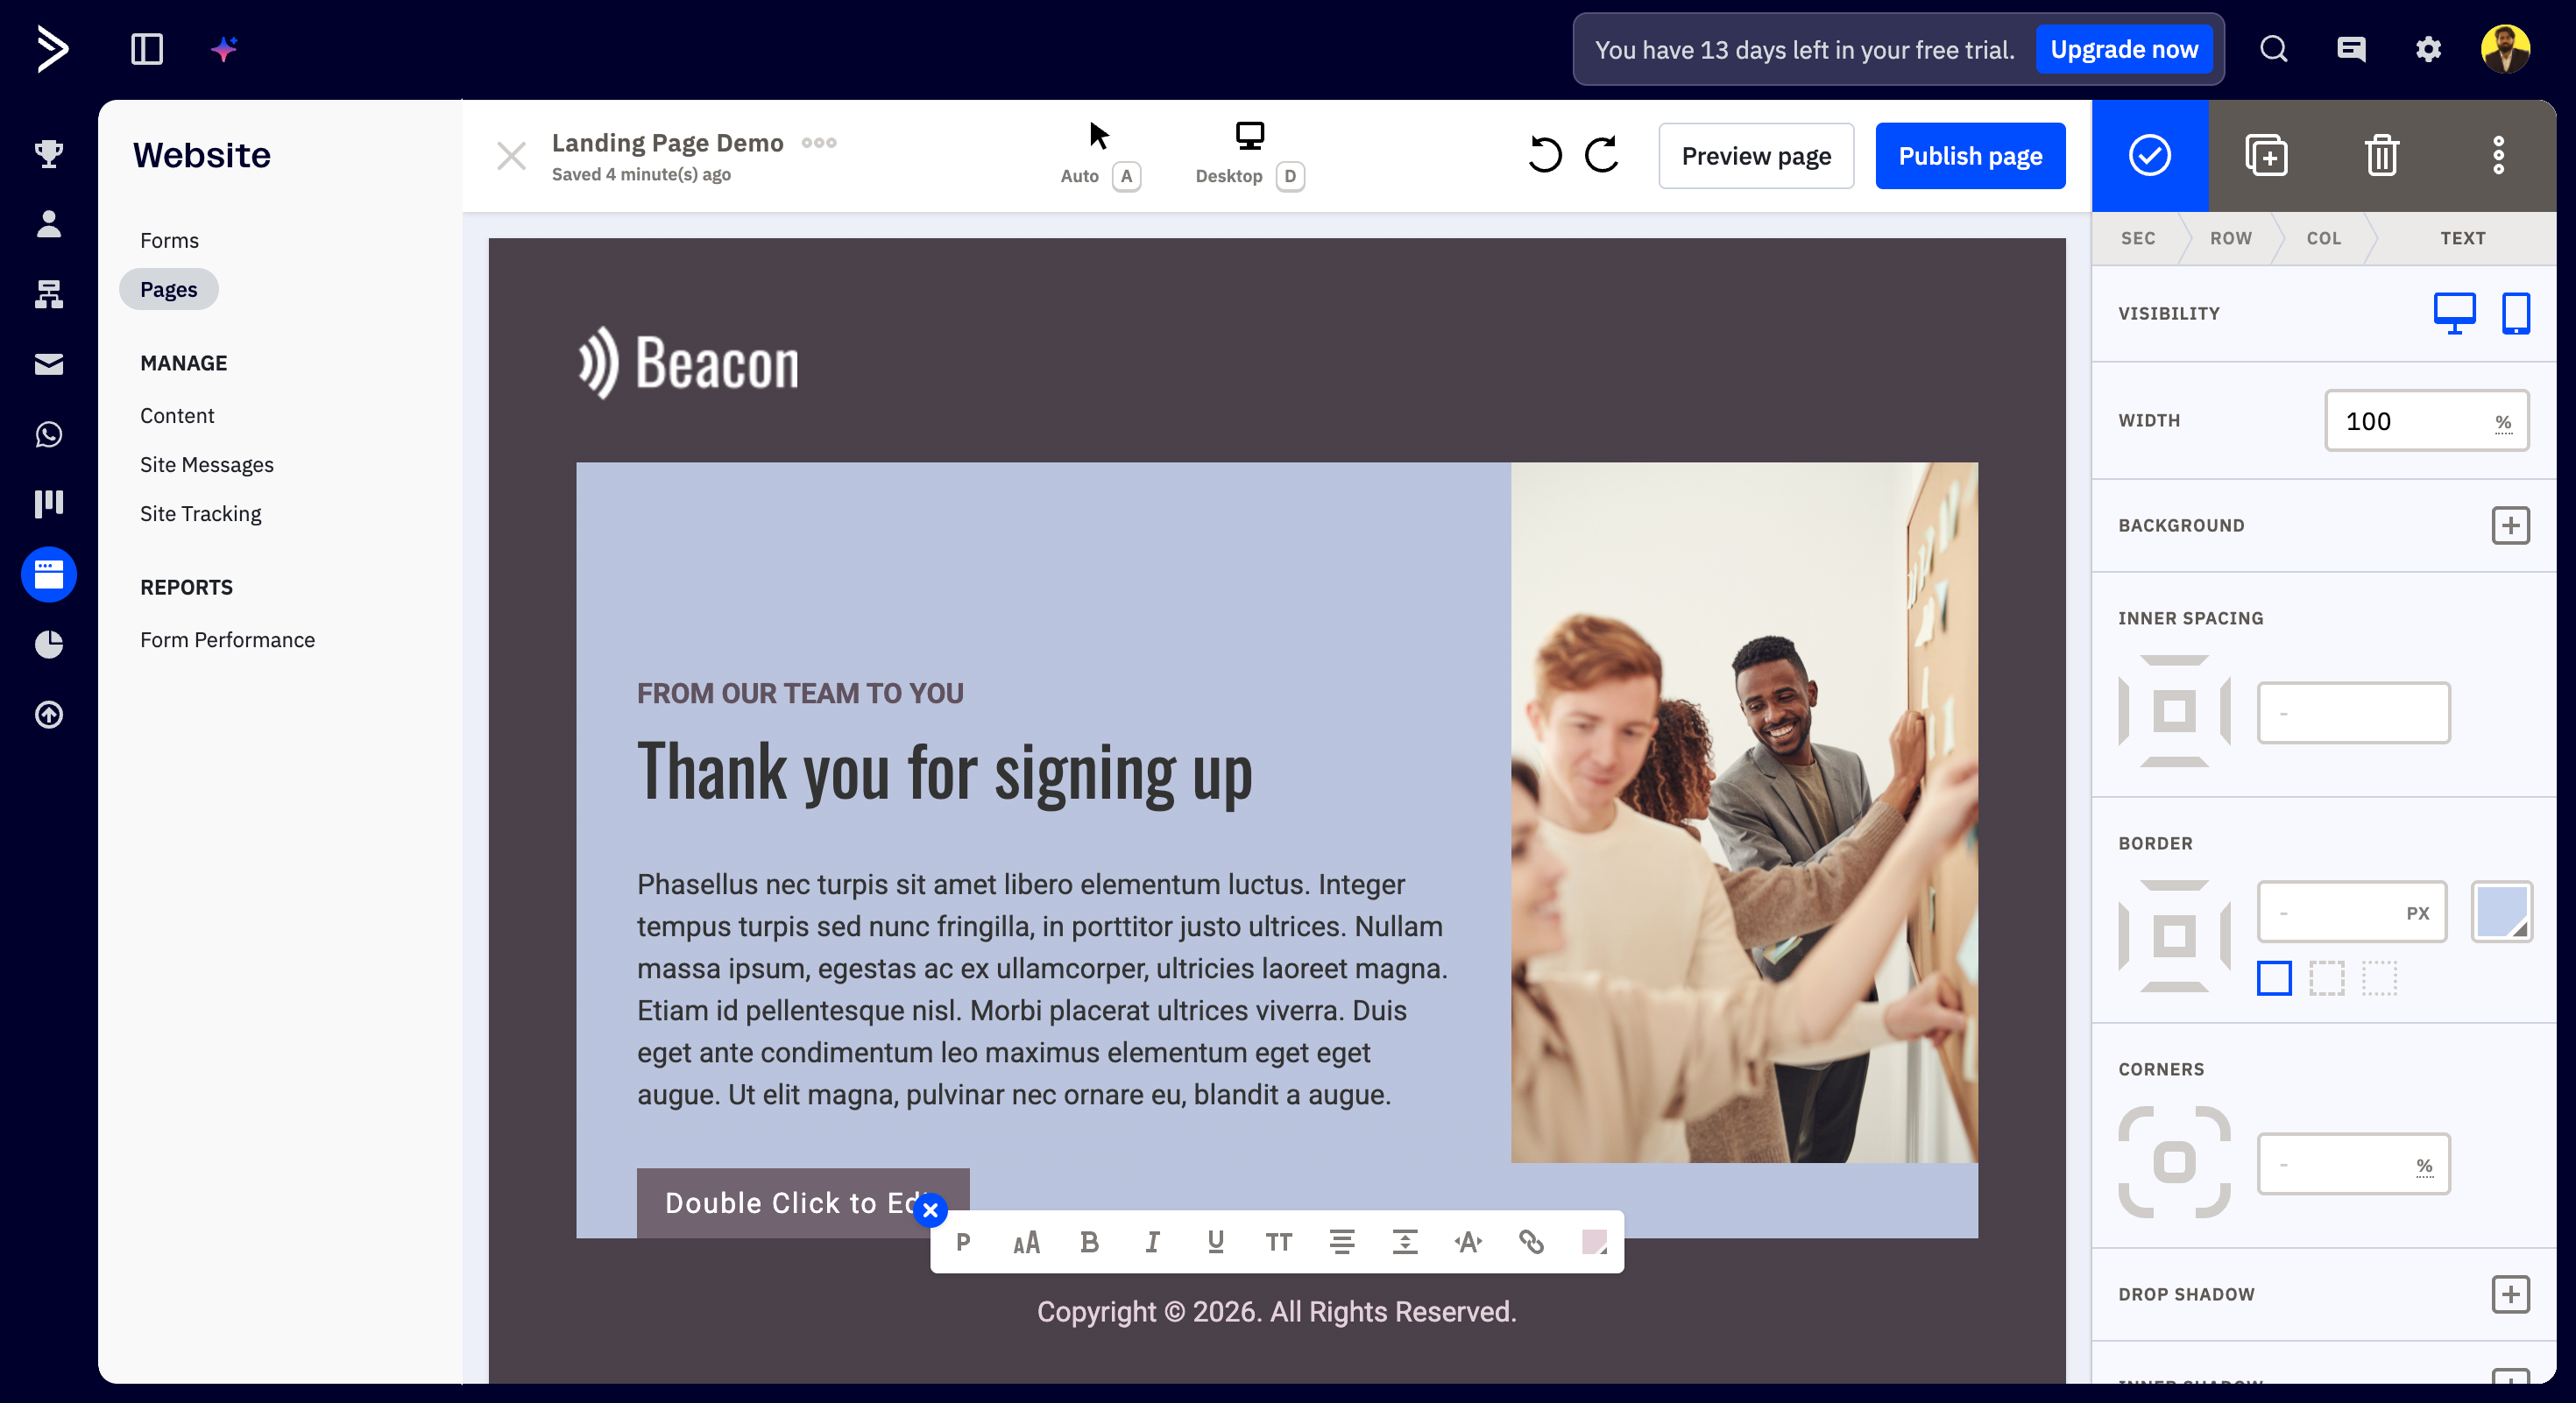This screenshot has width=2576, height=1403.
Task: Open Forms in Website menu
Action: pyautogui.click(x=169, y=240)
